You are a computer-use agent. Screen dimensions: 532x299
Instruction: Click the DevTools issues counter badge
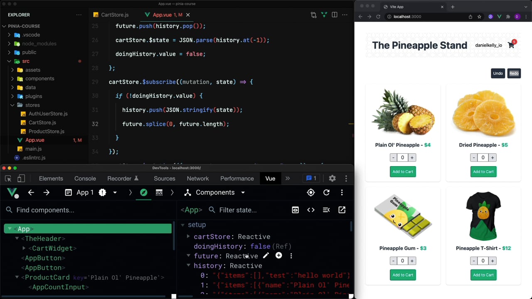point(311,179)
